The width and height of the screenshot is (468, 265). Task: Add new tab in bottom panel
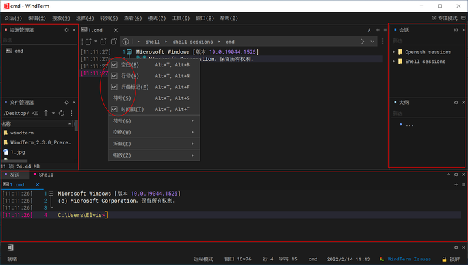point(456,185)
